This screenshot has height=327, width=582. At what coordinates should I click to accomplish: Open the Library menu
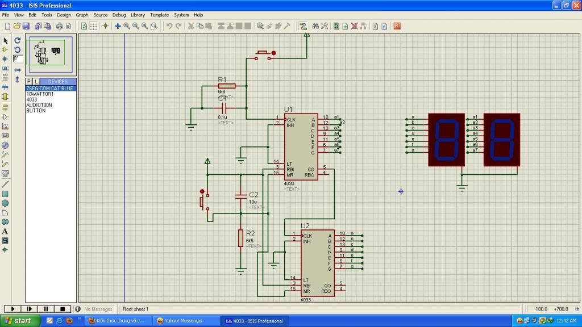[138, 15]
